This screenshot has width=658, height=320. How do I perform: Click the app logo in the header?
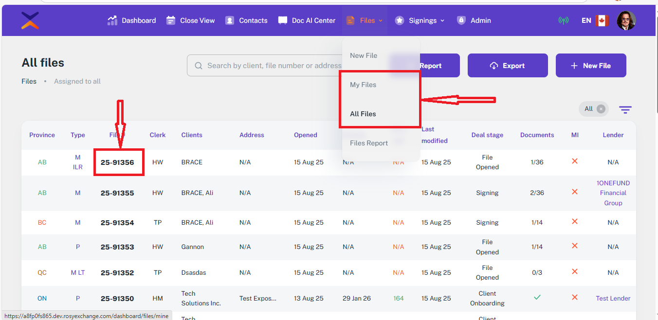pyautogui.click(x=30, y=20)
